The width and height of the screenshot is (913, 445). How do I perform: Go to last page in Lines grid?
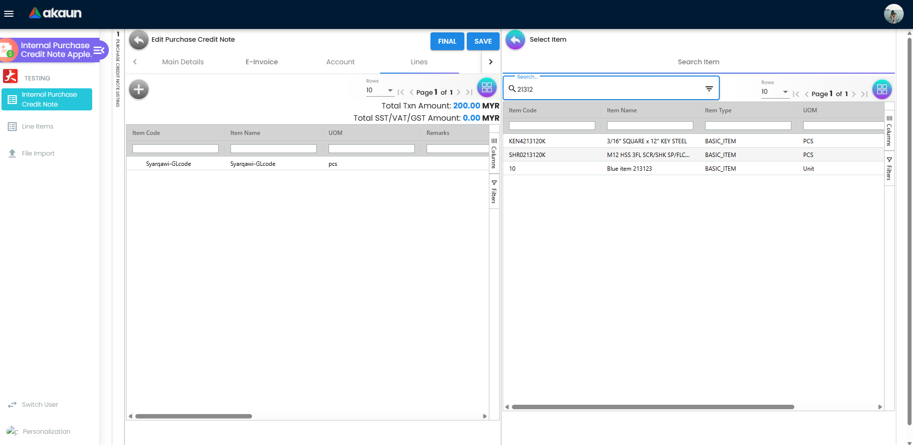point(469,92)
